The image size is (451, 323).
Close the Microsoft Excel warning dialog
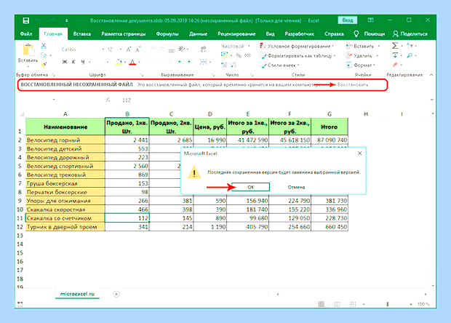click(359, 153)
